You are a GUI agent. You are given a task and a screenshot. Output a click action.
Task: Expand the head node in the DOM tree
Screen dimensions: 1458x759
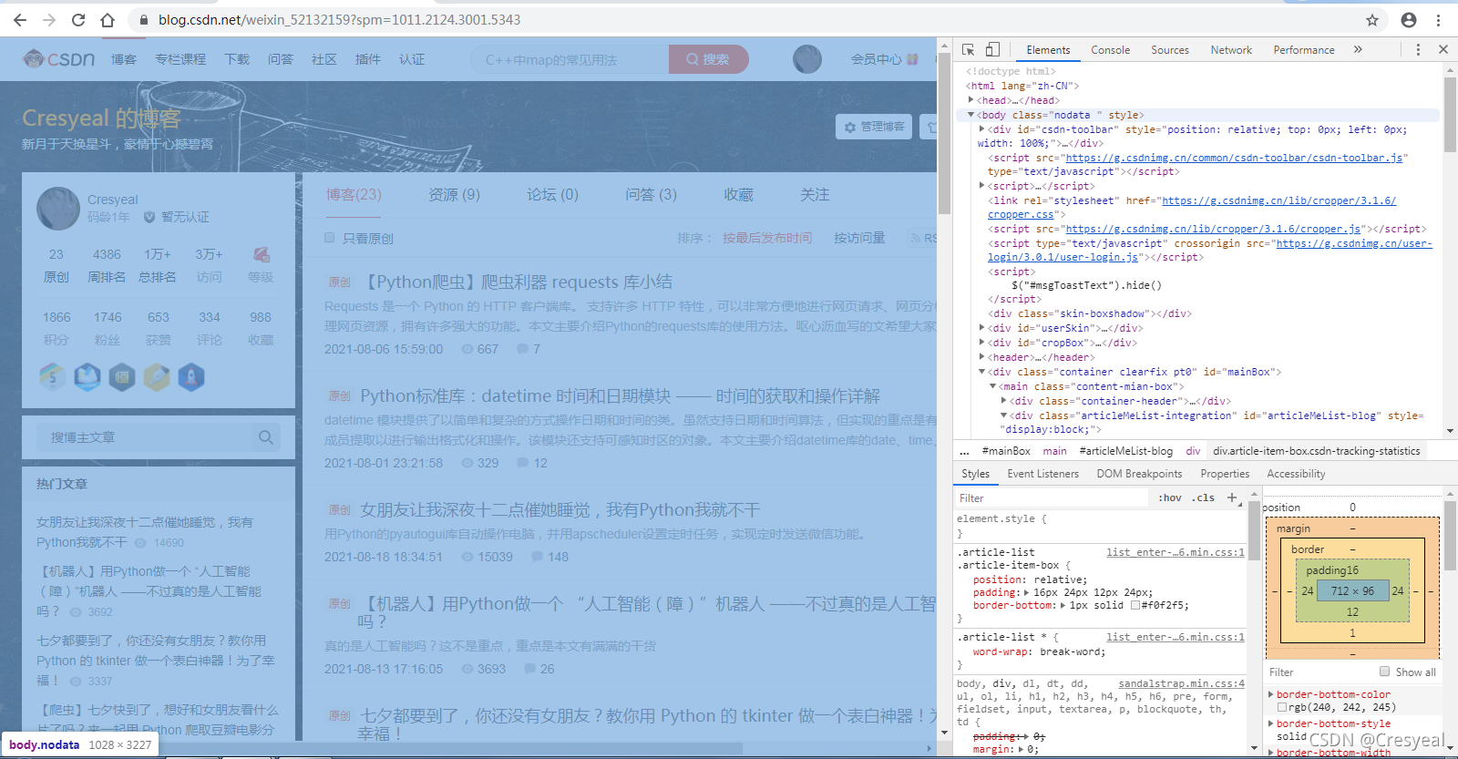tap(971, 100)
